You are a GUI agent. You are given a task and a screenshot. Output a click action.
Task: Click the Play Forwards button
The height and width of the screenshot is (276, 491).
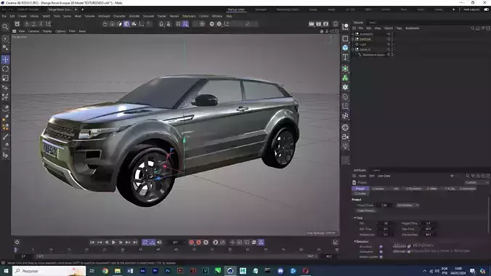click(113, 242)
